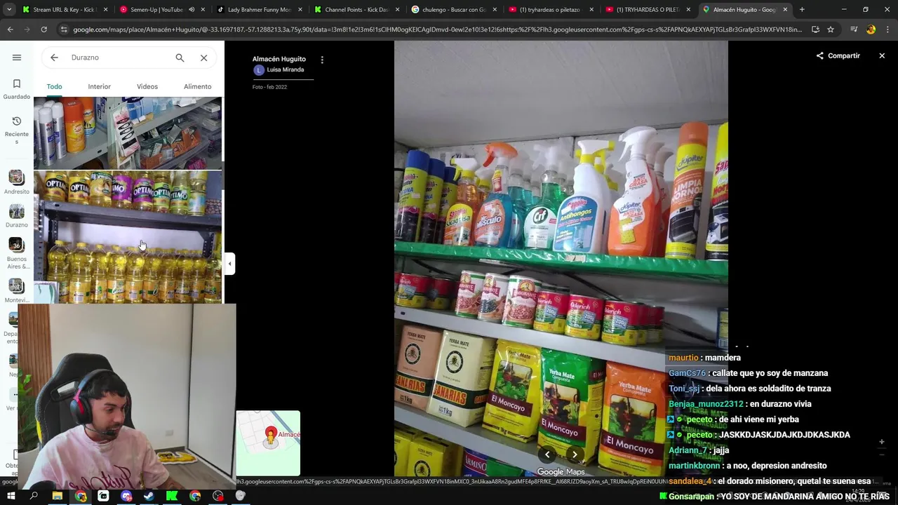Open the Google Maps hamburger menu
898x505 pixels.
point(17,58)
